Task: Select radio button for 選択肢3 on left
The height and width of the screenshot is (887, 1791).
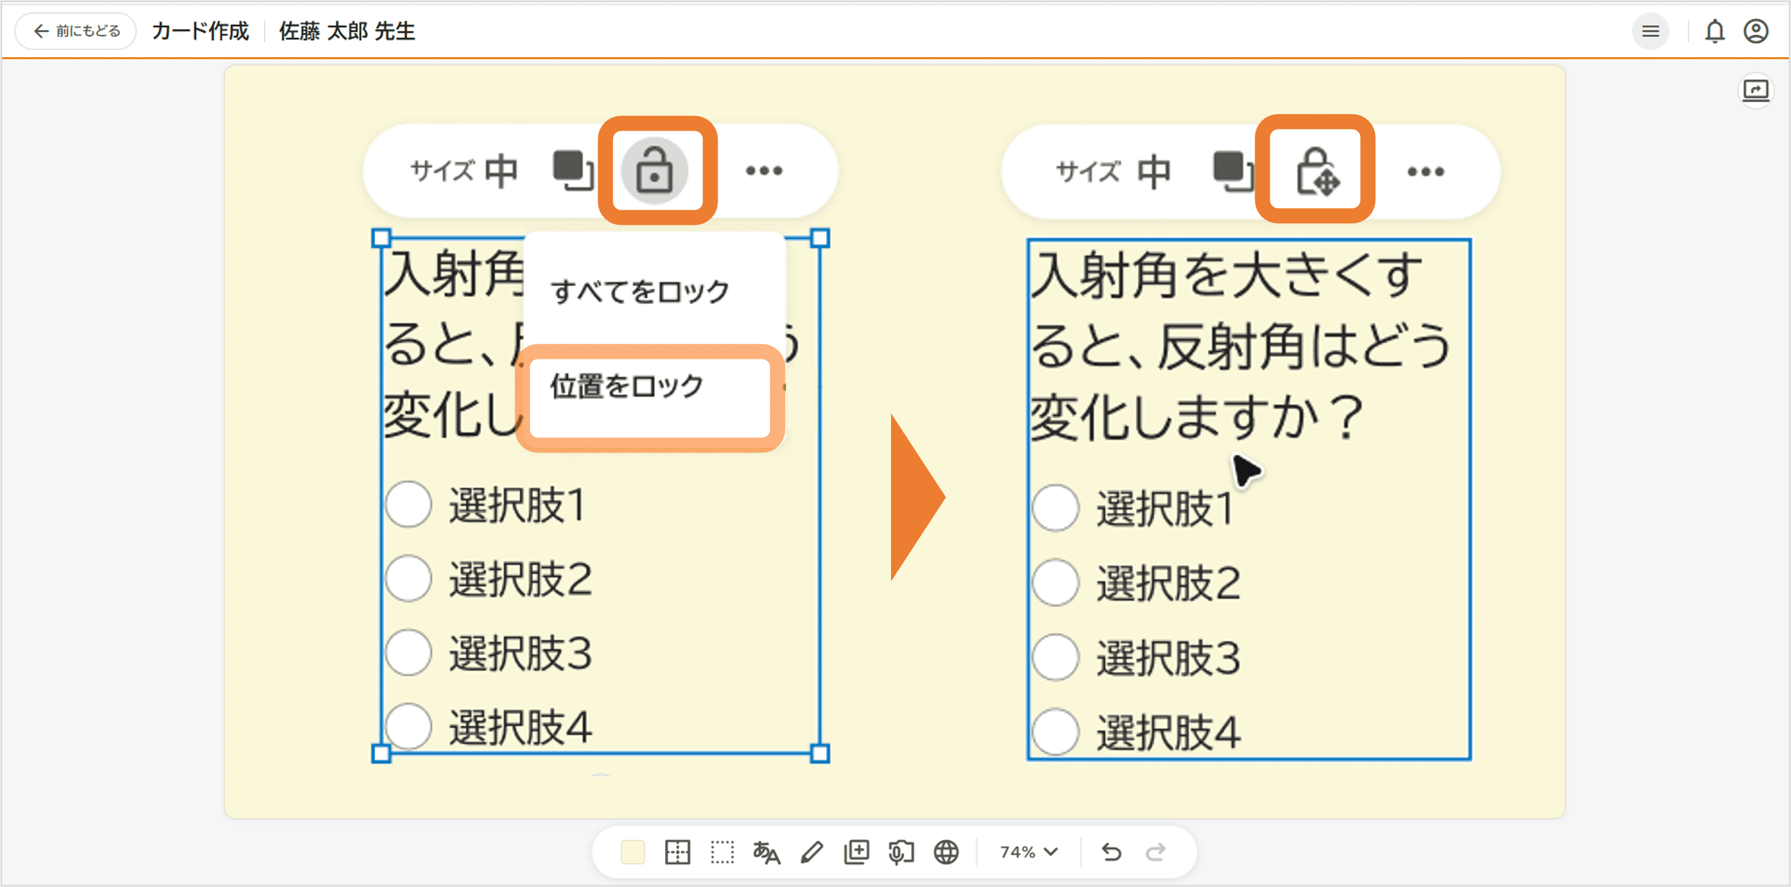Action: (409, 653)
